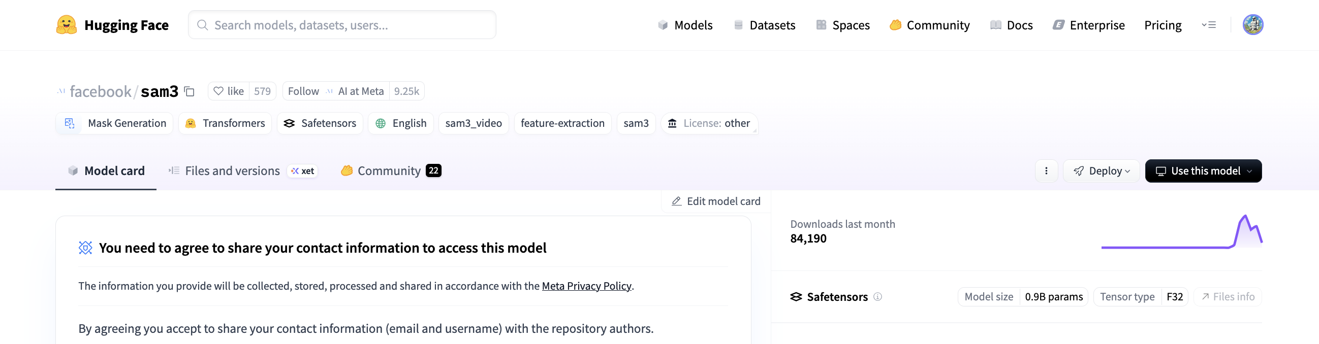
Task: Click the Safetensors stack tag icon
Action: point(289,123)
